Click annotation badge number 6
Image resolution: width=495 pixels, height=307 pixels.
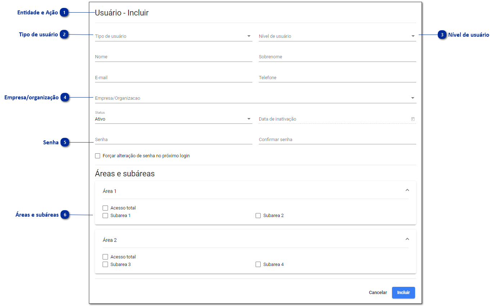pos(65,215)
